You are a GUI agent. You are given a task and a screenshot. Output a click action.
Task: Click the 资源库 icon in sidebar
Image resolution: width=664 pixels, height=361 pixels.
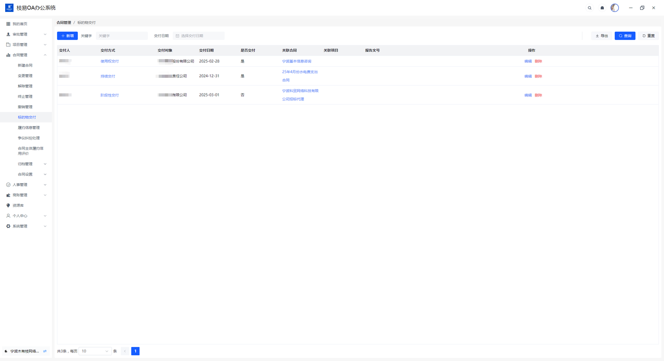[8, 205]
